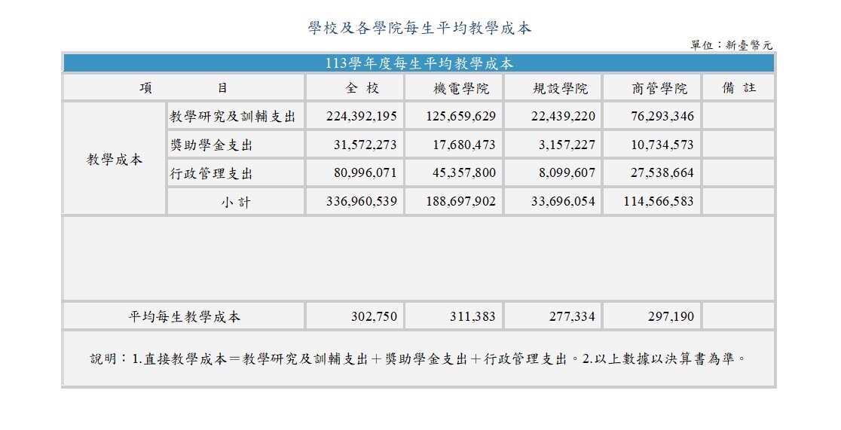This screenshot has height=430, width=841.
Task: Click the 商管學院 subtotal value 114,566,583
Action: pyautogui.click(x=659, y=203)
